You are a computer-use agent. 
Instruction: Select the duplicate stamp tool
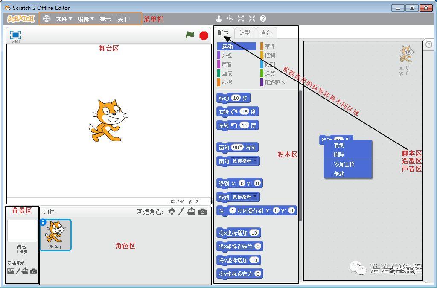click(218, 19)
